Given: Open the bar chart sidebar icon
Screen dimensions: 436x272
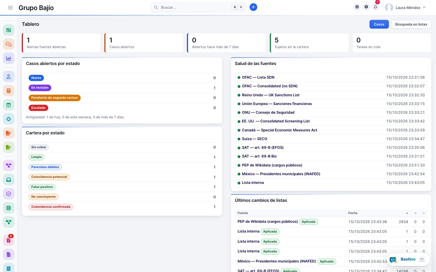Looking at the screenshot, I should [9, 58].
